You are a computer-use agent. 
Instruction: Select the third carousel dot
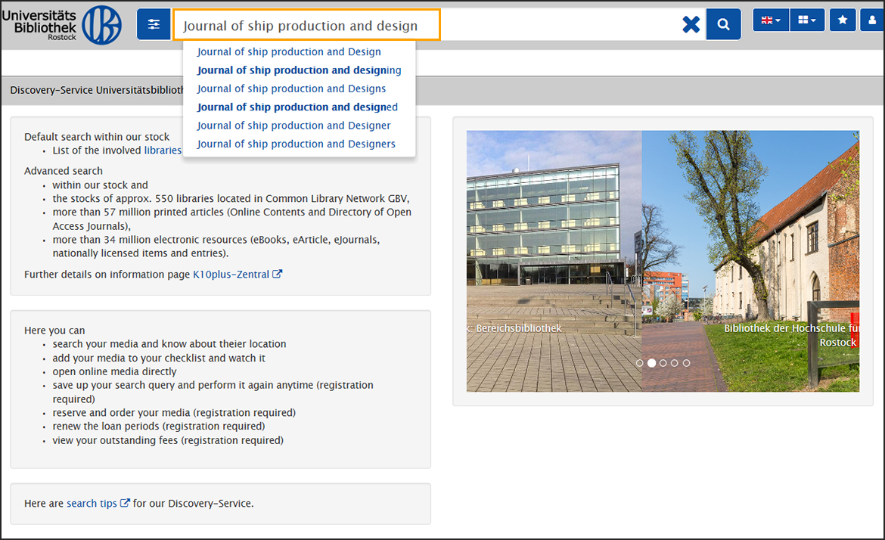tap(663, 363)
